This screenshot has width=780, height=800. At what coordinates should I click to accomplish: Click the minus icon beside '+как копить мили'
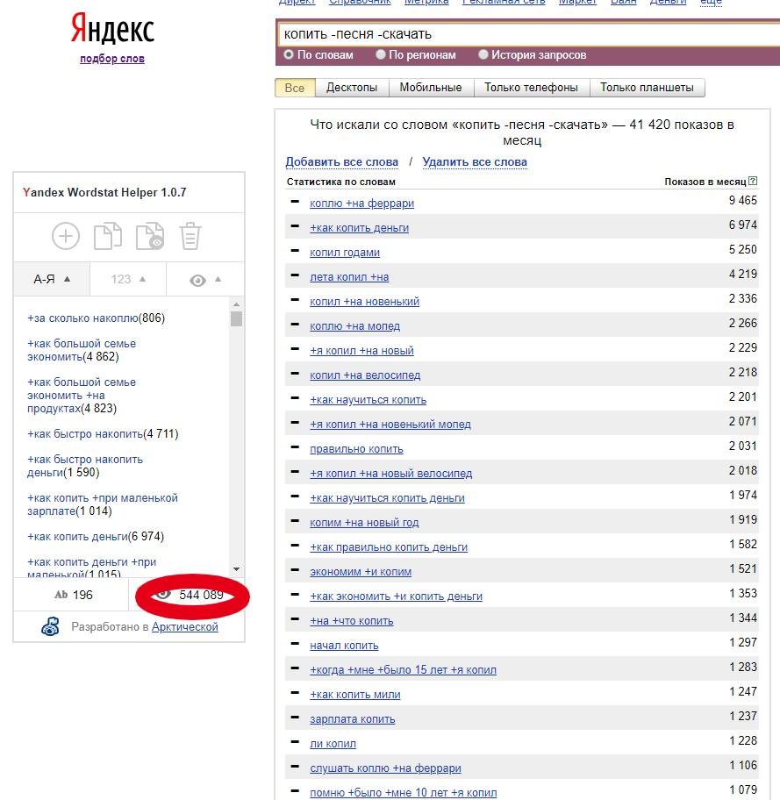295,693
